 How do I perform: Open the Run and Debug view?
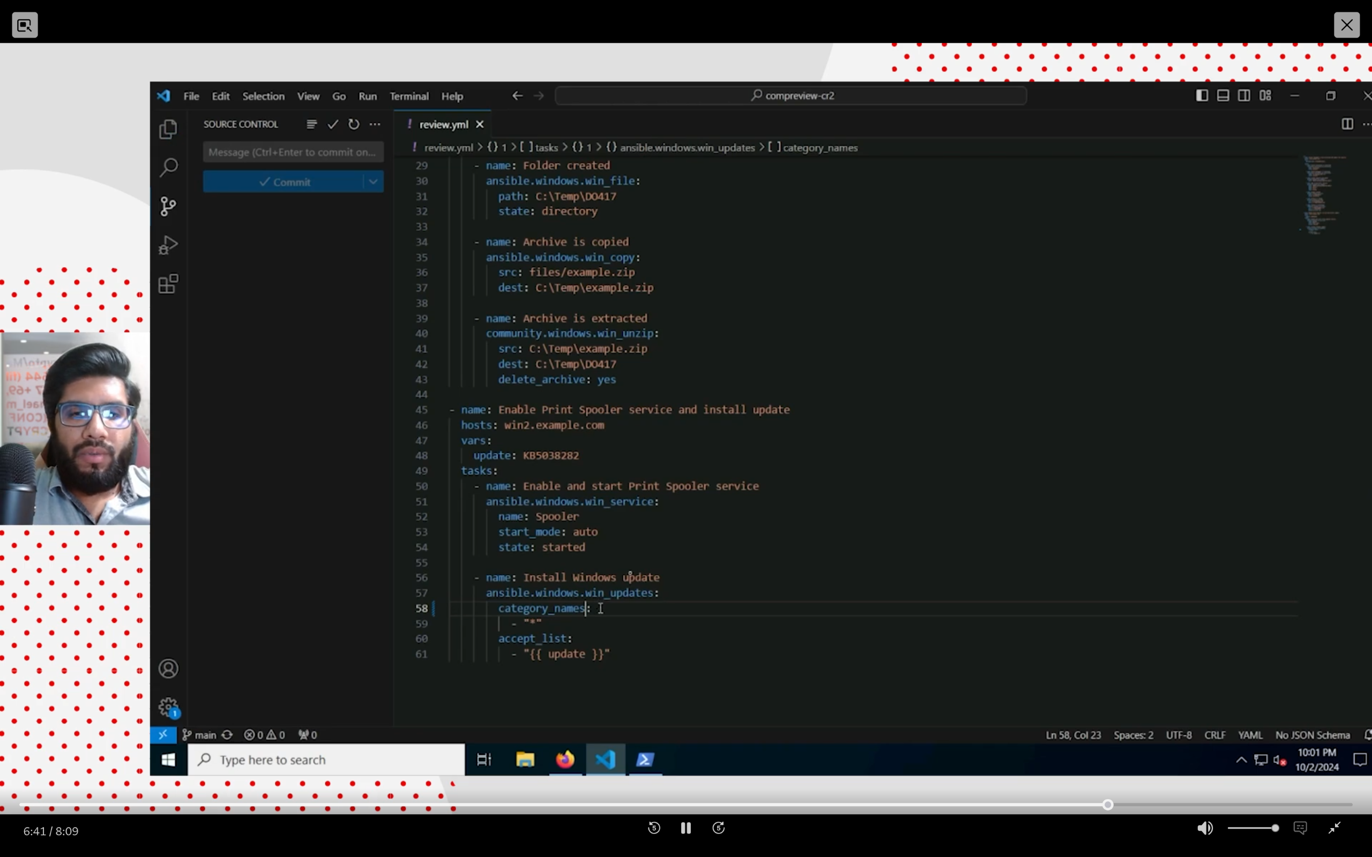click(168, 245)
